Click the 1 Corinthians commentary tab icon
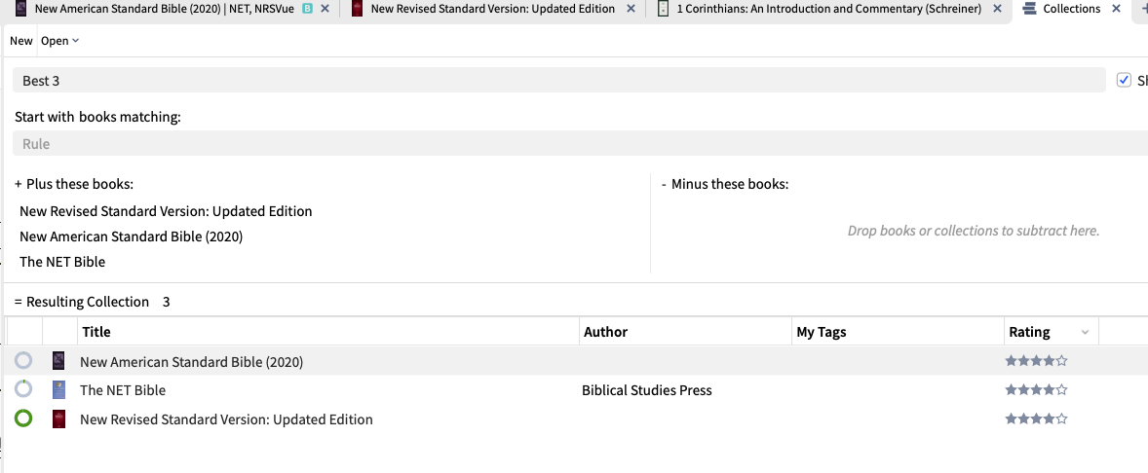 pos(664,9)
